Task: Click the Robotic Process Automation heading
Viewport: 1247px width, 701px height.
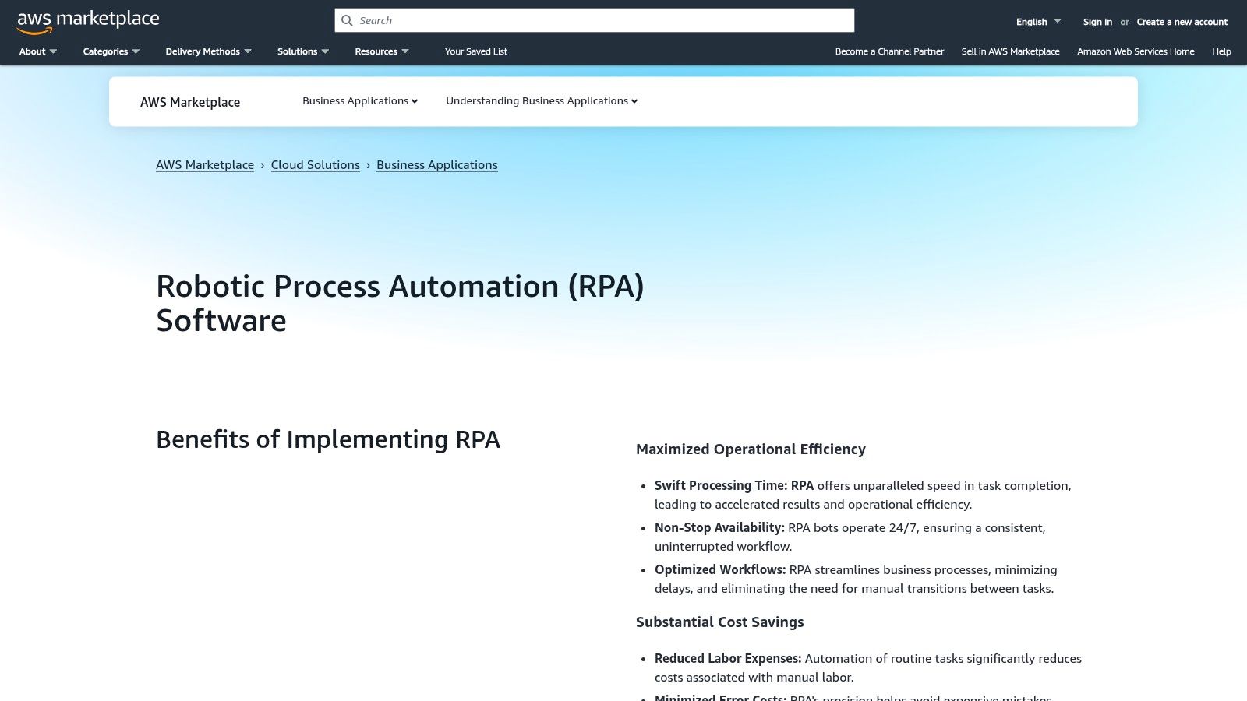Action: [x=400, y=303]
